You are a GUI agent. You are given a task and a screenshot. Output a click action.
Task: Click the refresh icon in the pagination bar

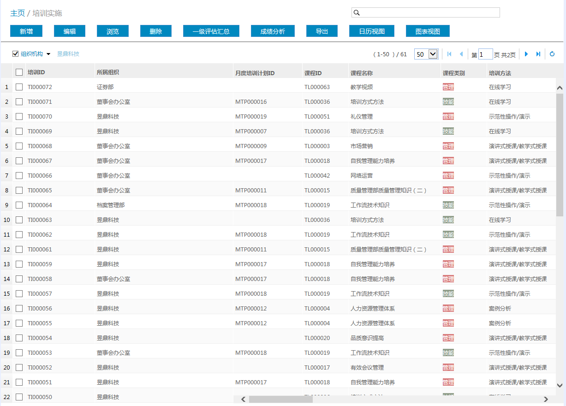coord(552,54)
